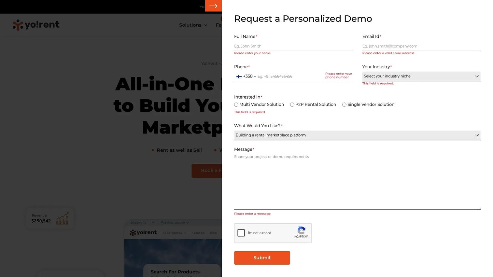Focus the Full Name input field

[x=293, y=46]
